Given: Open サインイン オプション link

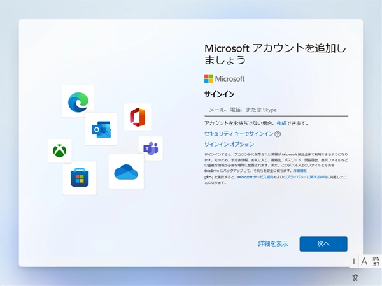Looking at the screenshot, I should pyautogui.click(x=229, y=144).
